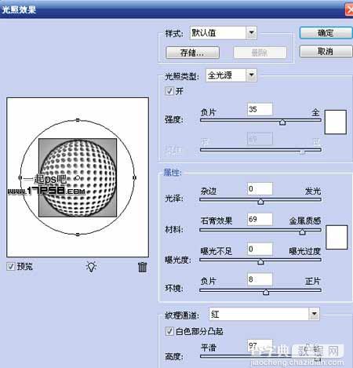Open the 光照类型 light type dropdown arrow
The width and height of the screenshot is (353, 368).
(x=251, y=75)
